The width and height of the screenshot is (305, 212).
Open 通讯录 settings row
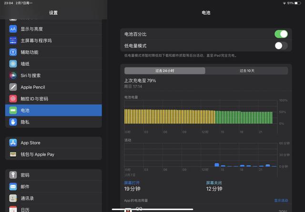53,198
